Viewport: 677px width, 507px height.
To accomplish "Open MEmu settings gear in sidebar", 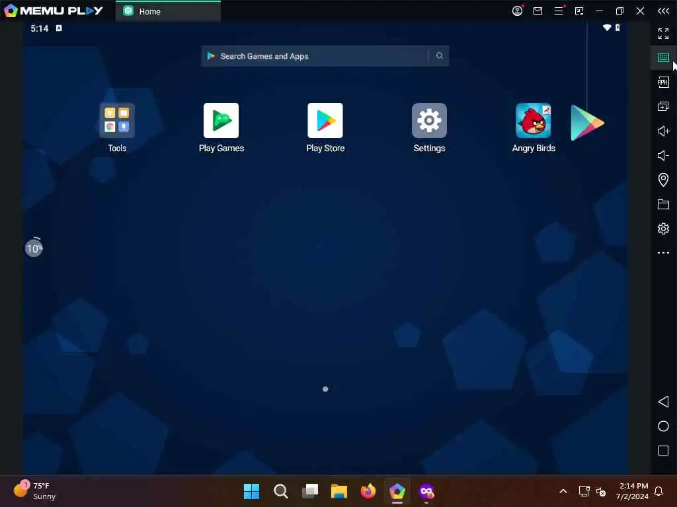I will tap(663, 228).
